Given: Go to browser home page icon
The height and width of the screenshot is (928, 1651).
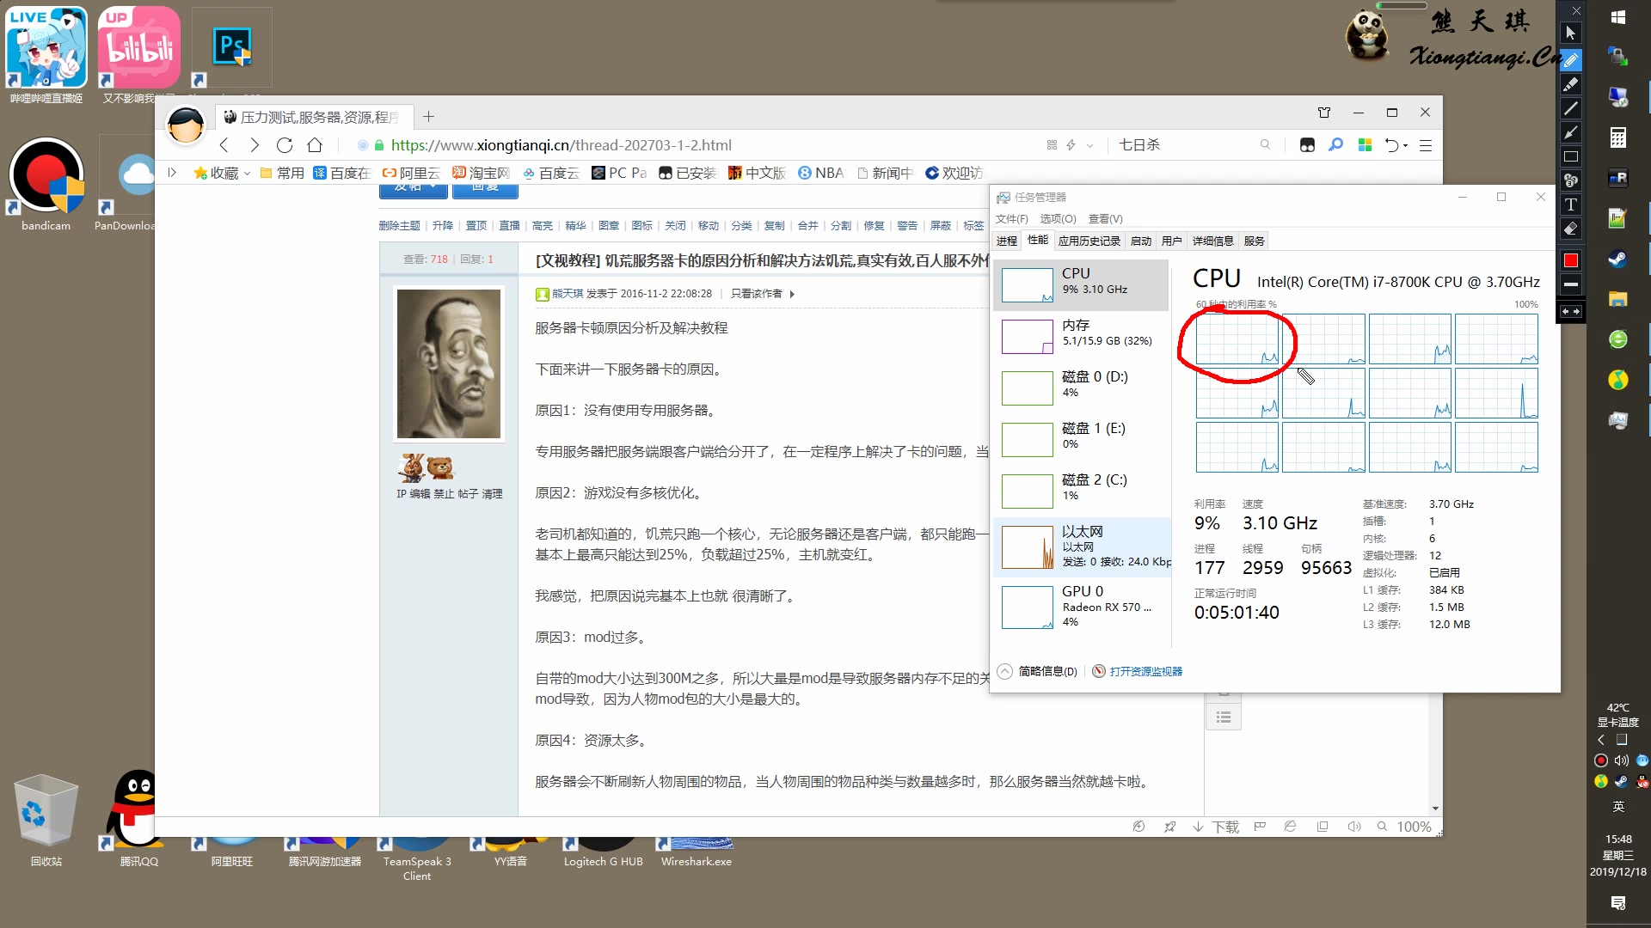Looking at the screenshot, I should point(315,145).
